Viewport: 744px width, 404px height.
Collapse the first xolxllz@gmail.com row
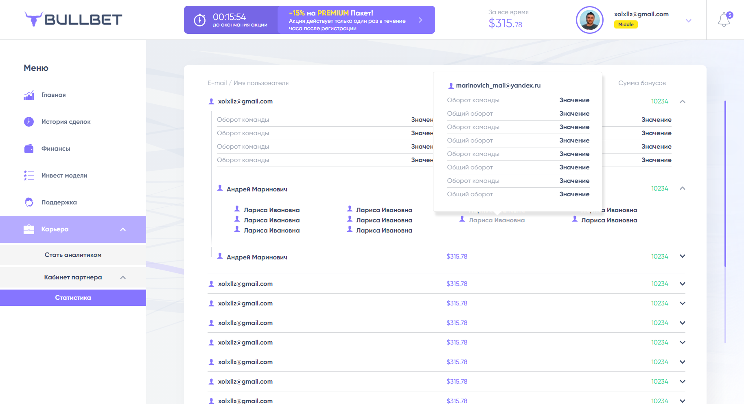click(x=683, y=101)
